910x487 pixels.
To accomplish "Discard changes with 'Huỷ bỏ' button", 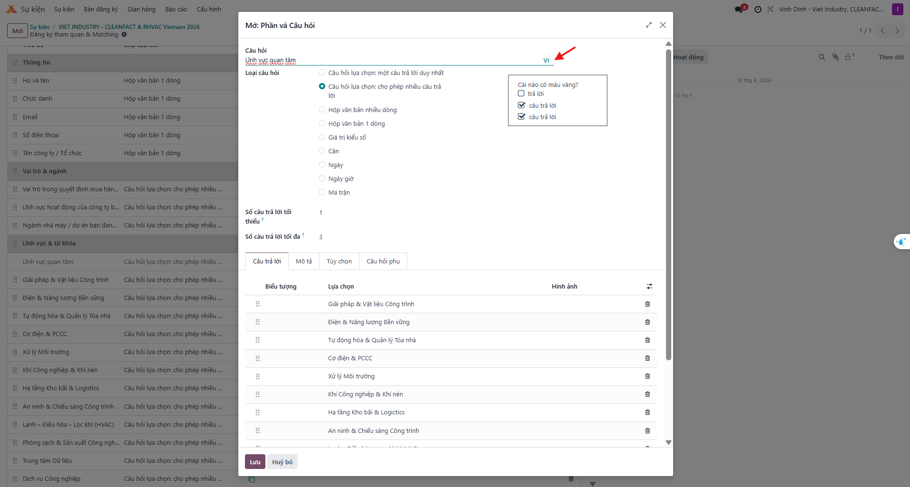I will [282, 462].
